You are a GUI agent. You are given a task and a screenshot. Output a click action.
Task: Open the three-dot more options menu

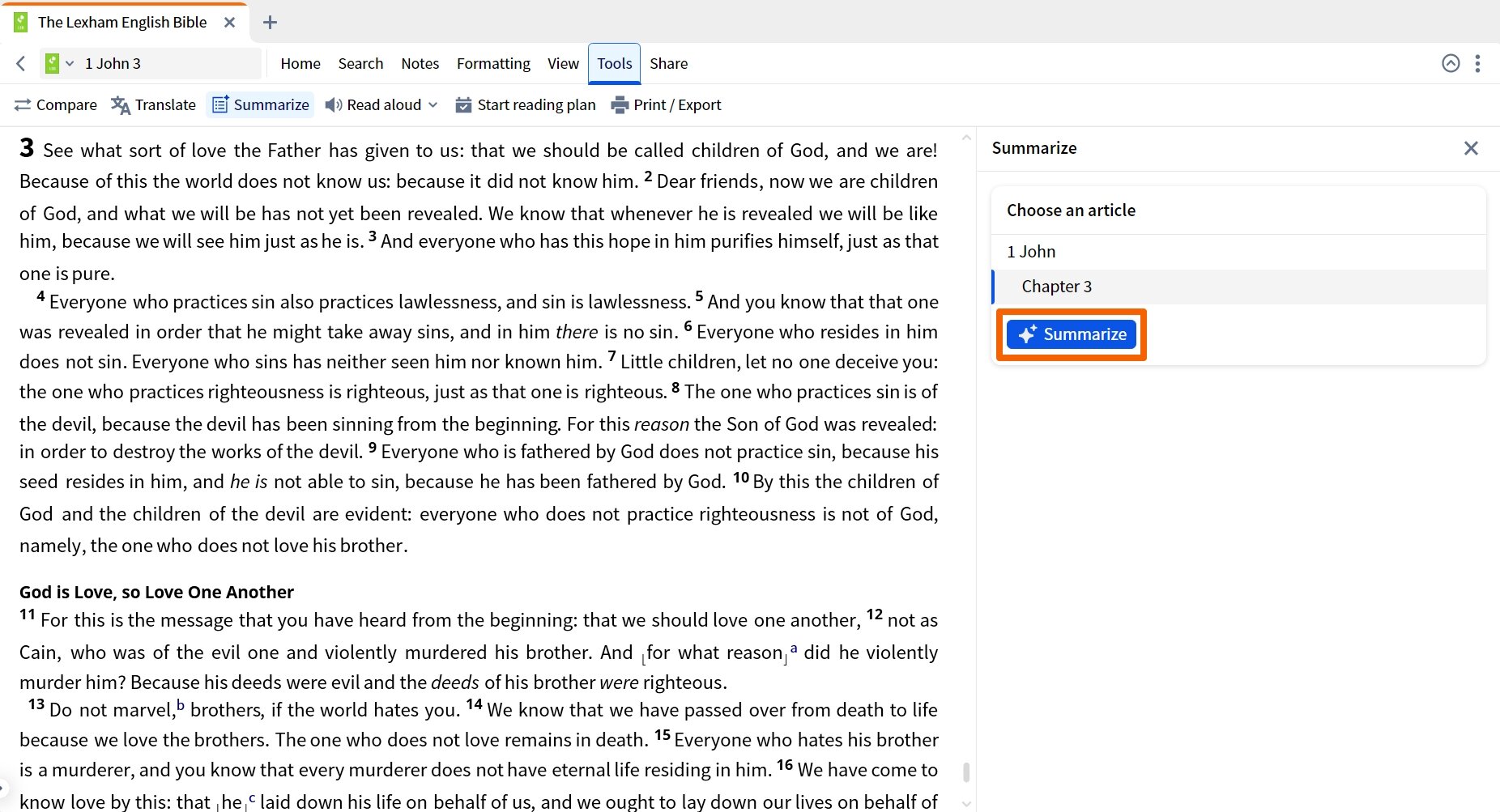click(1477, 63)
